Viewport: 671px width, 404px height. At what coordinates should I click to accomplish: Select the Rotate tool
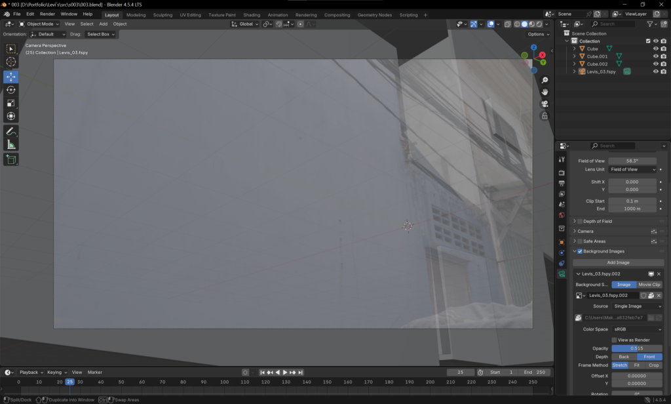tap(11, 90)
